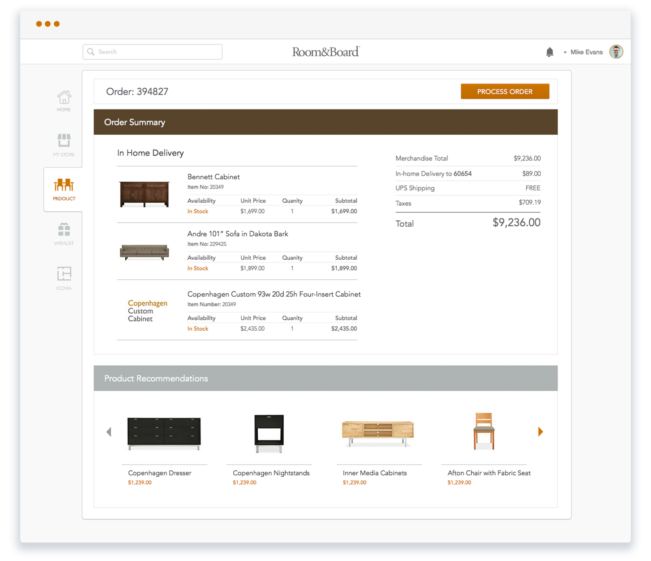Open the Andre Sofa product image

[x=144, y=252]
